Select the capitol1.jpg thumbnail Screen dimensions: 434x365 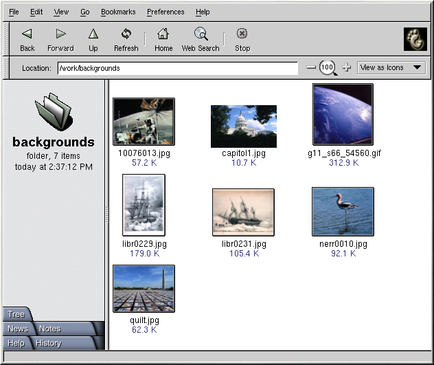pos(244,126)
